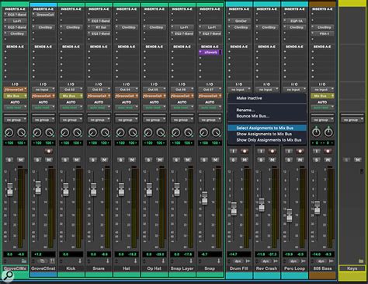
Task: Open Mix Bus output selector on GrooveClMx
Action: [x=16, y=96]
